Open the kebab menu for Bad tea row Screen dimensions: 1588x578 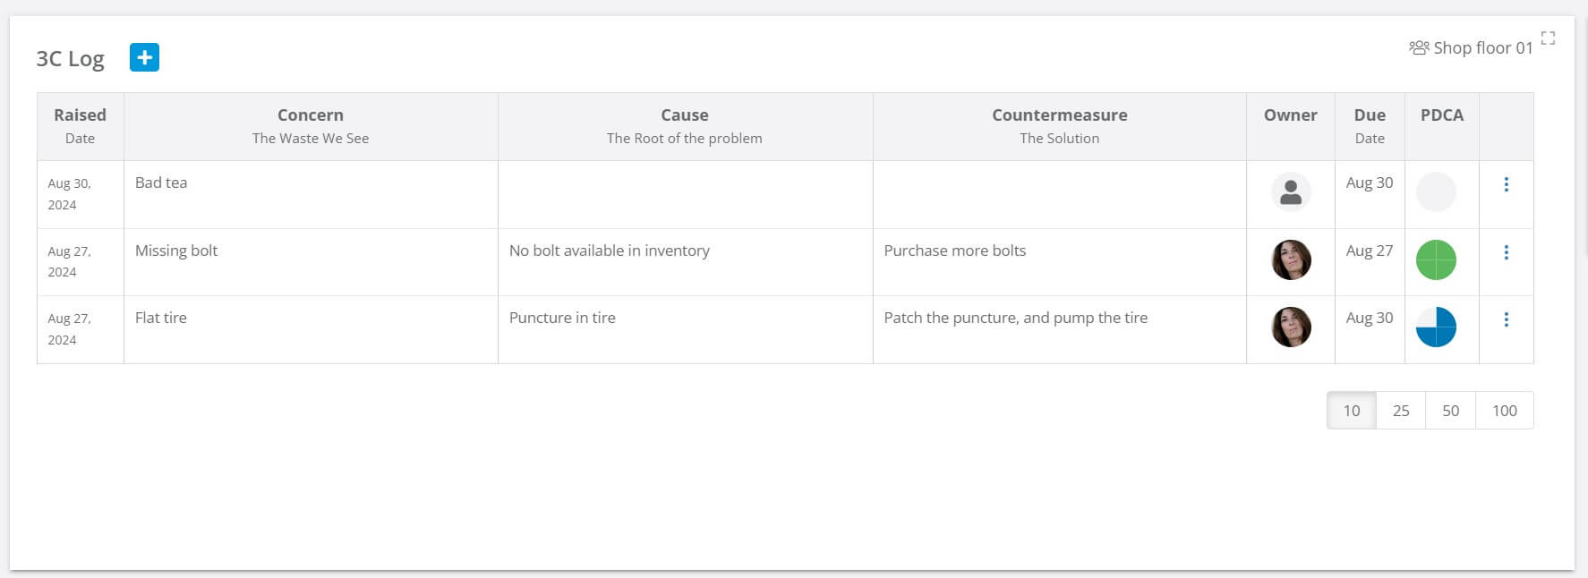click(x=1507, y=183)
